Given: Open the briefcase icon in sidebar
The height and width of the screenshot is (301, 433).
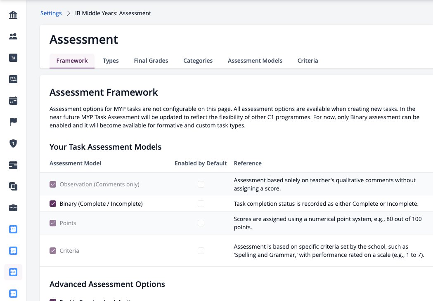Looking at the screenshot, I should 13,208.
